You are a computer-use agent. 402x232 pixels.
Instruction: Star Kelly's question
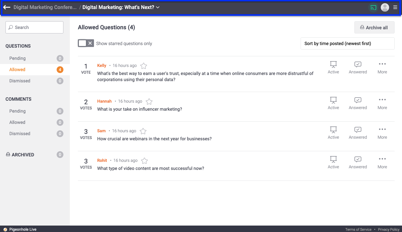(144, 66)
